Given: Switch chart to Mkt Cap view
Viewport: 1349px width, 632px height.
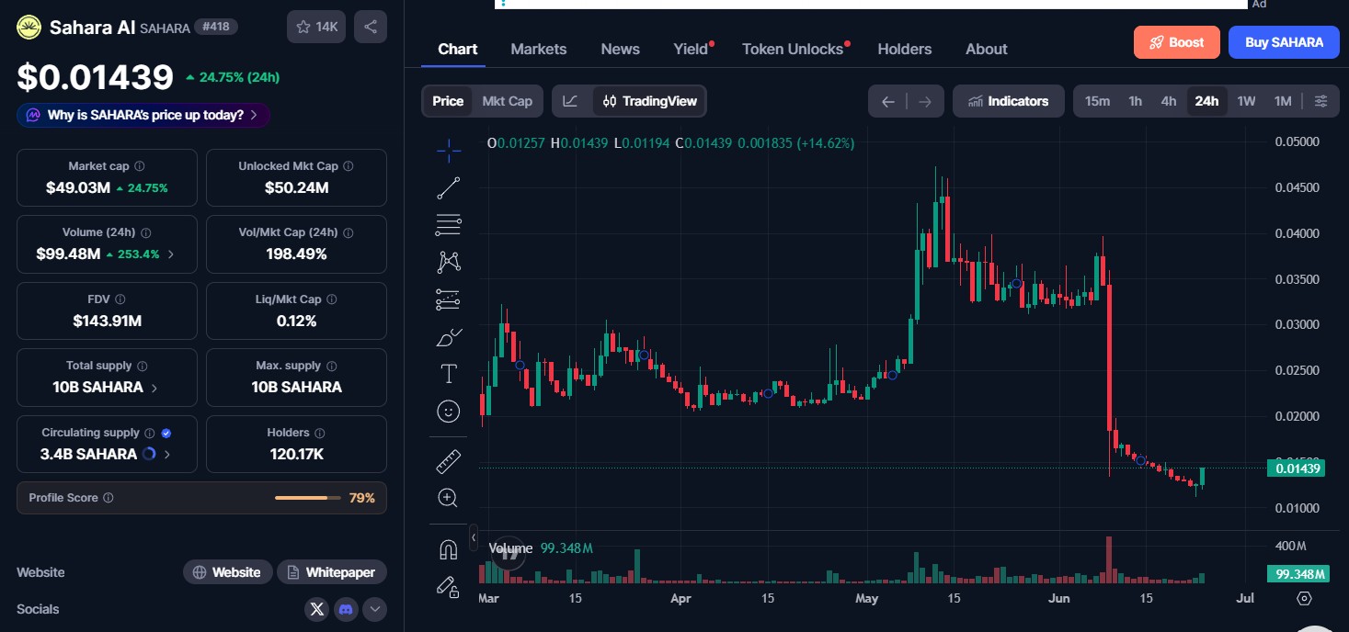Looking at the screenshot, I should [508, 101].
